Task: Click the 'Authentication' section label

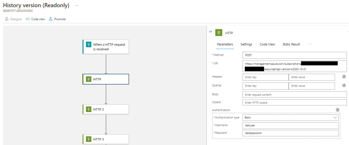Action: coord(221,110)
